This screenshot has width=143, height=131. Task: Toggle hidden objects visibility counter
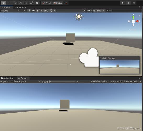pos(46,10)
